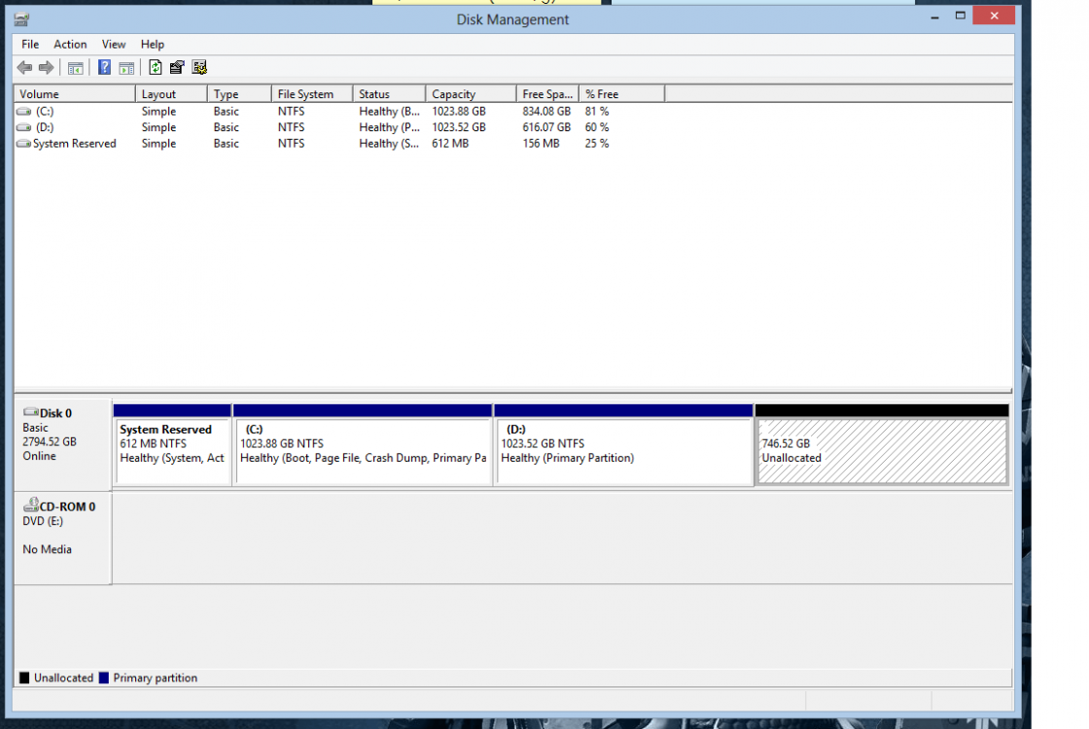Toggle the Show/Hide Action Pane icon
The image size is (1089, 729).
126,67
